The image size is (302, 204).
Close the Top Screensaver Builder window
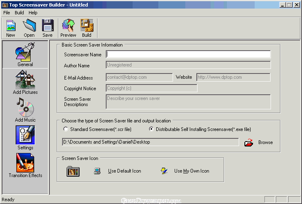296,5
